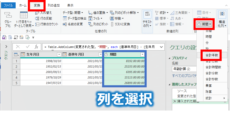
Task: Open the 期間 ribbon dropdown
Action: point(204,24)
